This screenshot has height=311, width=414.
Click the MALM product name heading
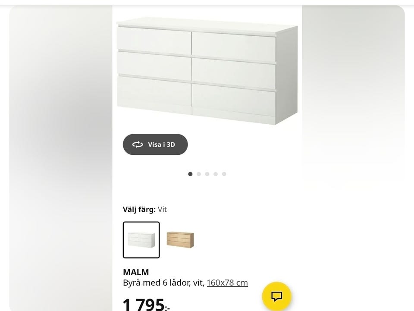pos(136,272)
